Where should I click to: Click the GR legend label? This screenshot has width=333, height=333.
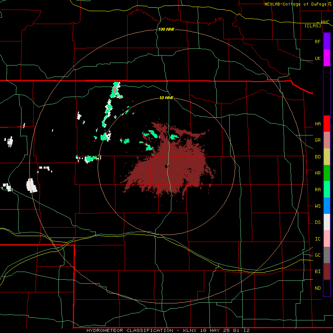(x=317, y=140)
